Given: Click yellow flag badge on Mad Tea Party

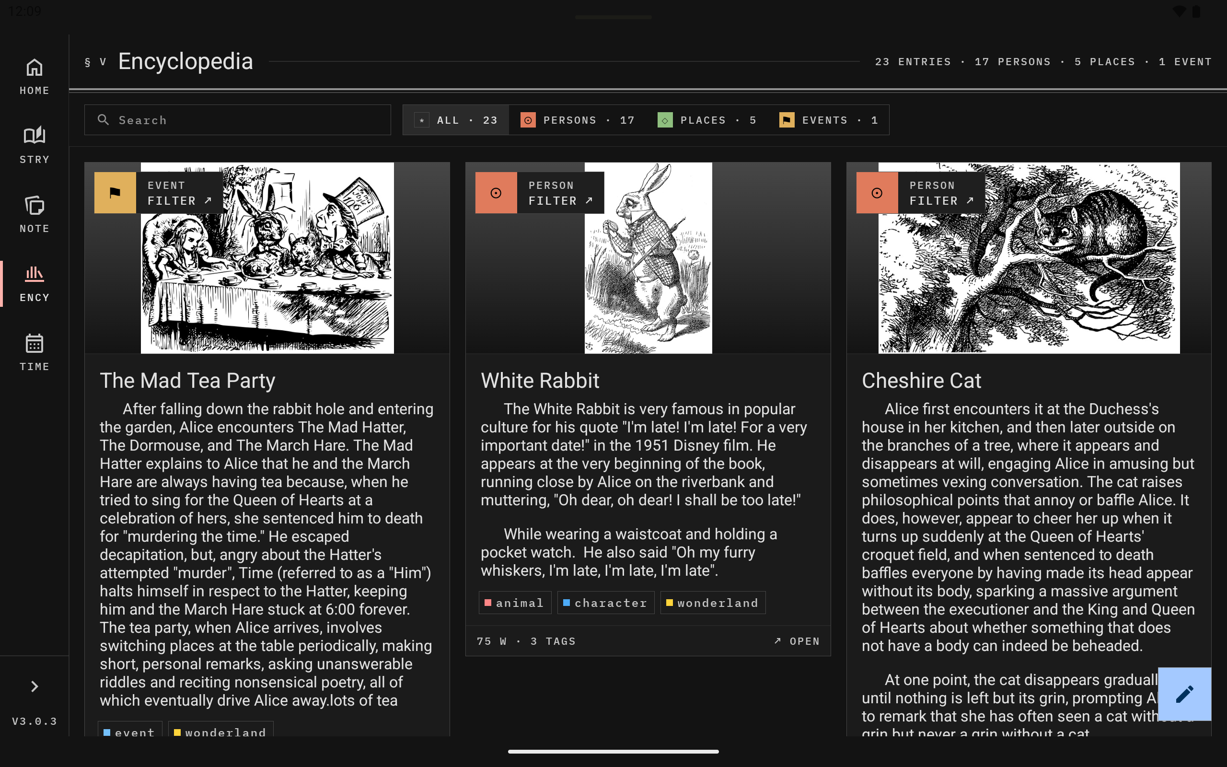Looking at the screenshot, I should pyautogui.click(x=115, y=193).
